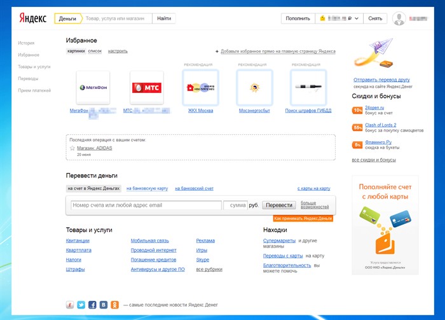Open the Yandex blog social icon

coord(70,305)
